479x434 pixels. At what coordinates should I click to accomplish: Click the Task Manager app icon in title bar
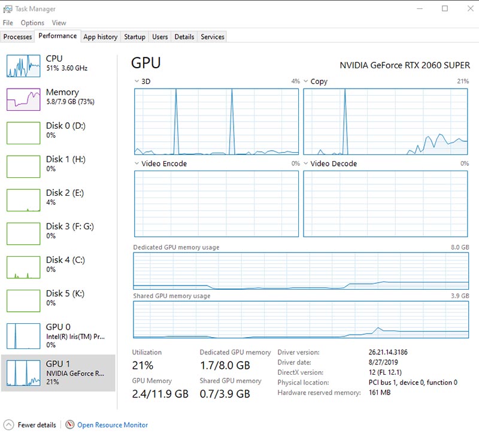[7, 9]
